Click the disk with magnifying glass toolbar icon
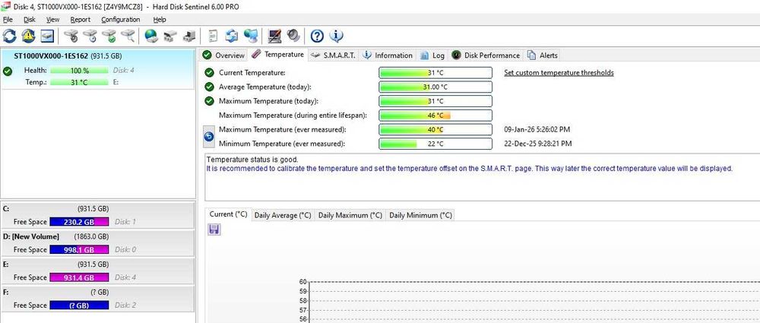Image resolution: width=760 pixels, height=323 pixels. [128, 36]
